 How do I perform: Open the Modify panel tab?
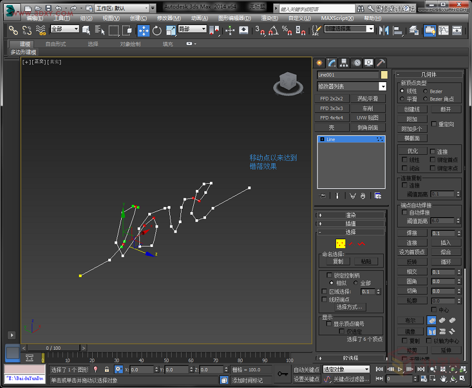coord(332,63)
